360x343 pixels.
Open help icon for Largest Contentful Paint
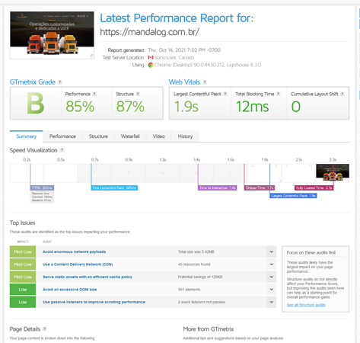(225, 94)
